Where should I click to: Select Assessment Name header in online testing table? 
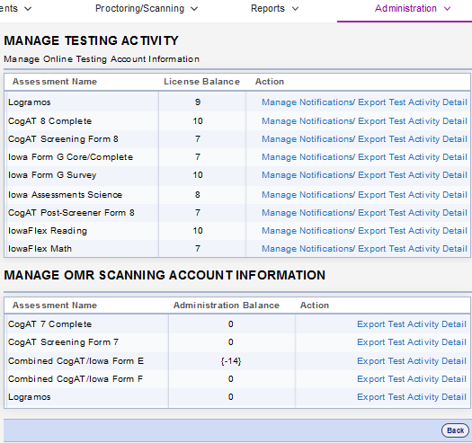pyautogui.click(x=55, y=82)
